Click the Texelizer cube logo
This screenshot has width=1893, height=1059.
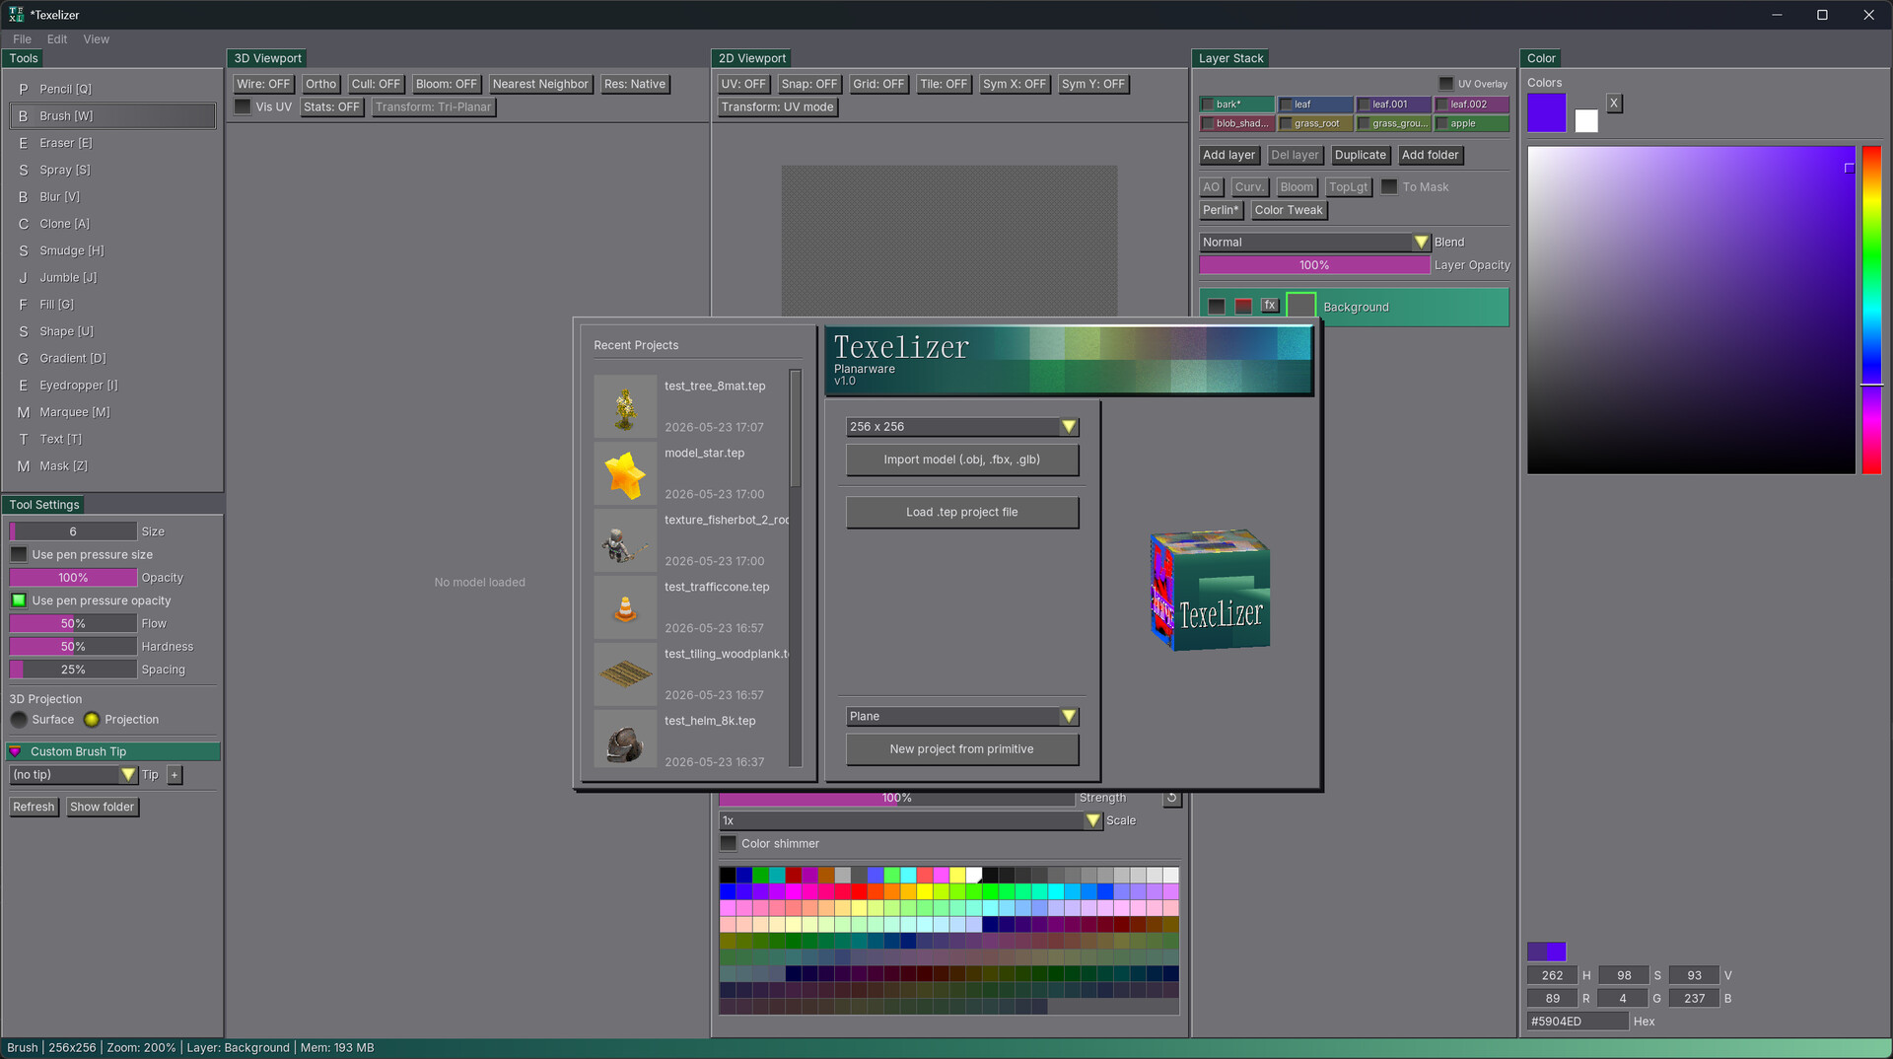tap(1211, 590)
